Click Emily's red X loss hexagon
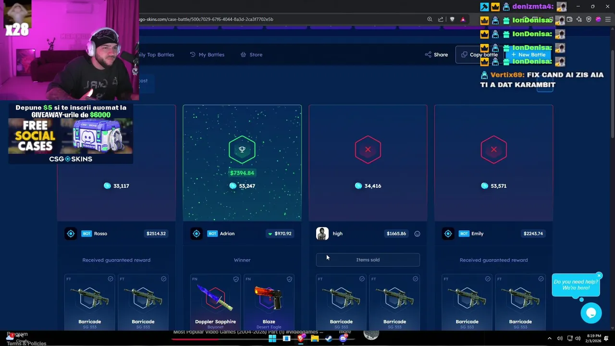This screenshot has height=346, width=615. (494, 149)
